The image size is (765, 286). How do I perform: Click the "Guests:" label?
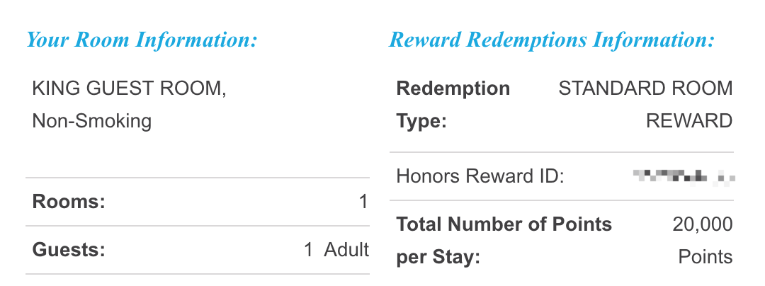pos(68,249)
